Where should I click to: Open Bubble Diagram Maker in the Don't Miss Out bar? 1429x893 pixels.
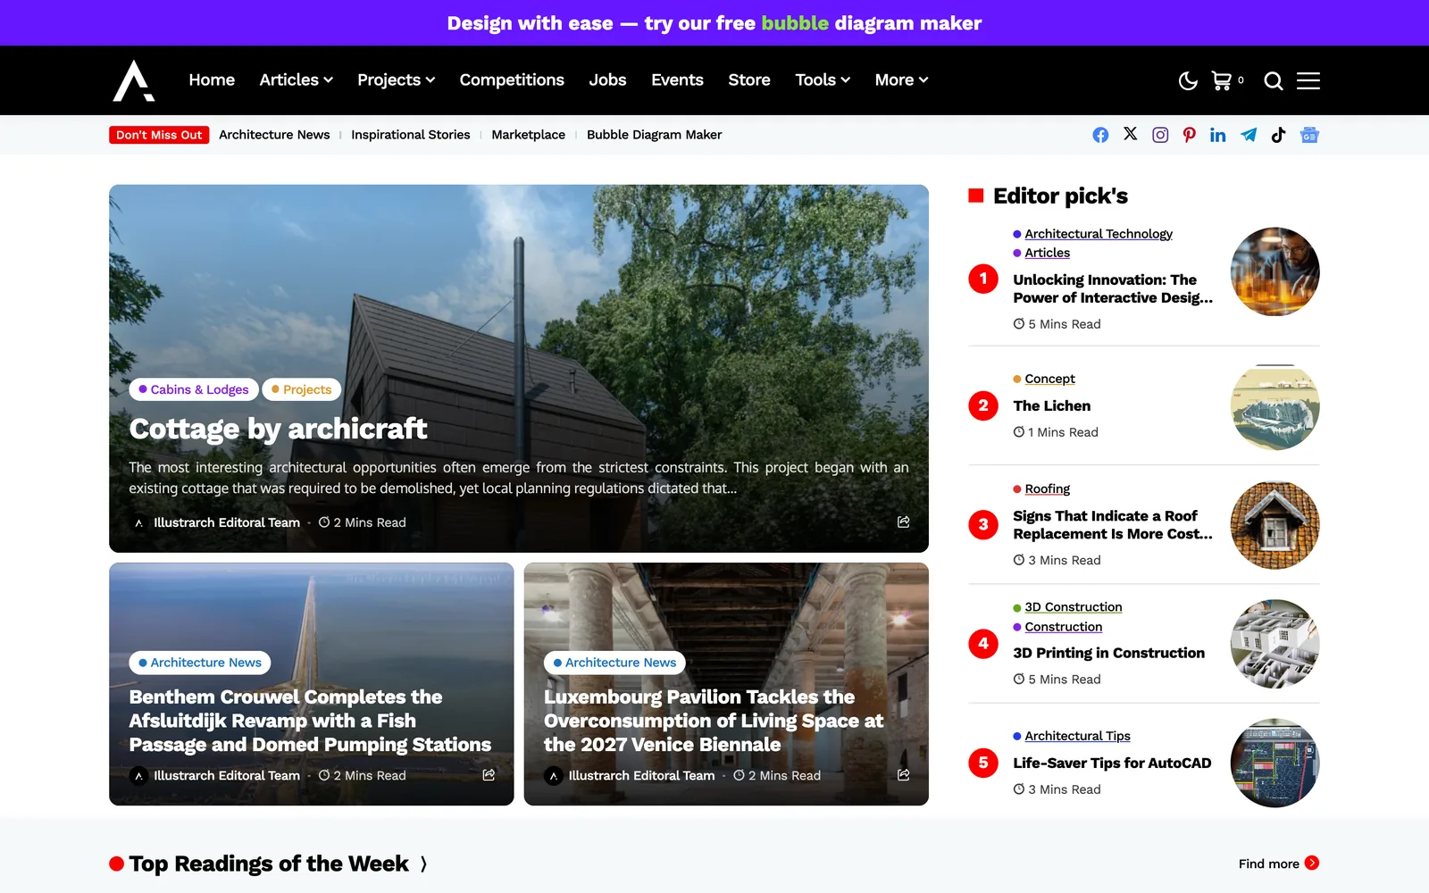click(x=655, y=135)
